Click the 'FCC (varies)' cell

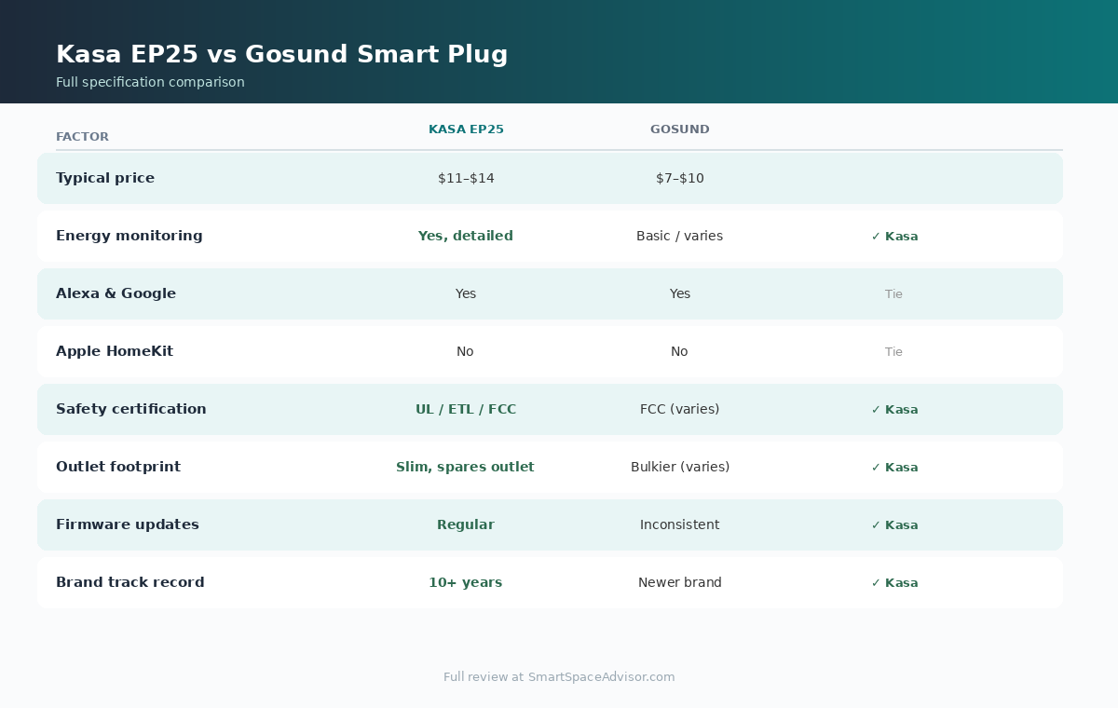coord(680,409)
